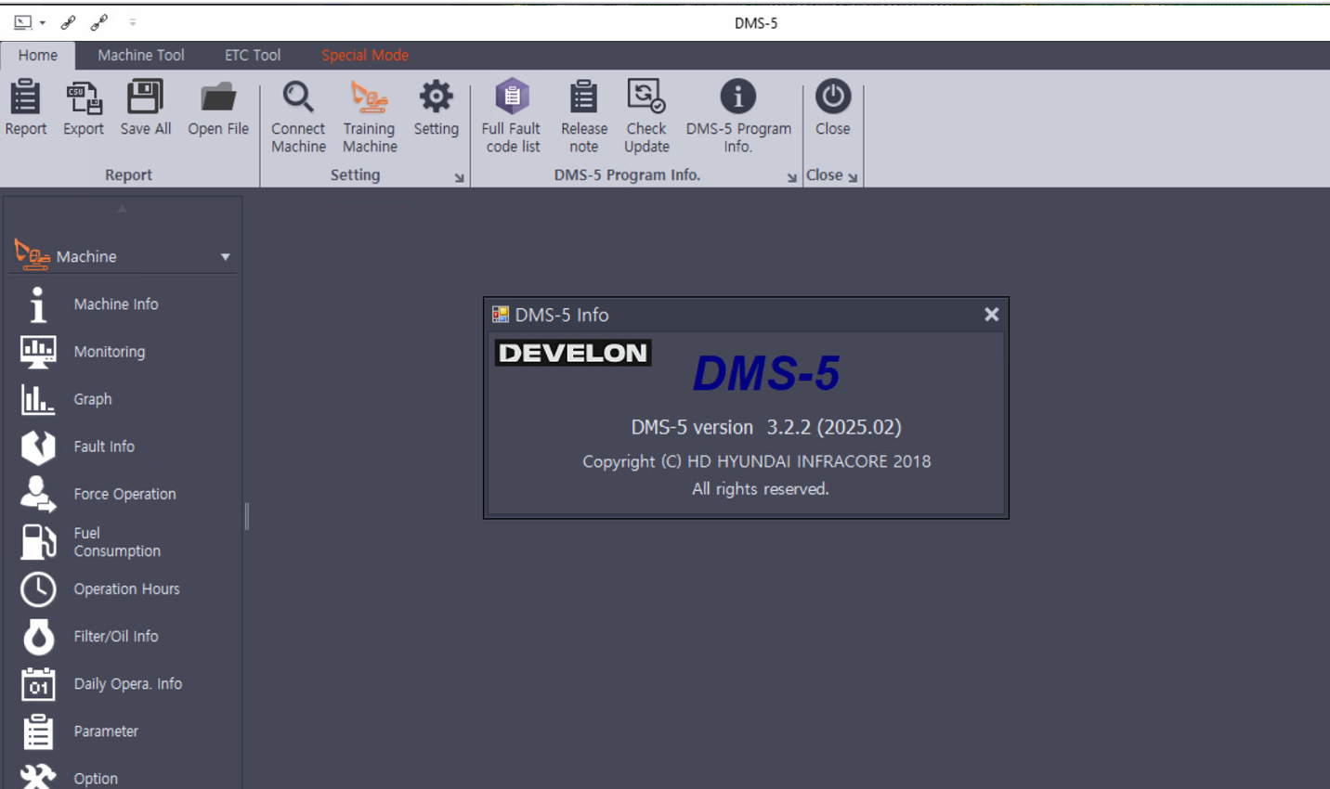Expand Close group launcher arrow
The height and width of the screenshot is (789, 1330).
point(853,177)
